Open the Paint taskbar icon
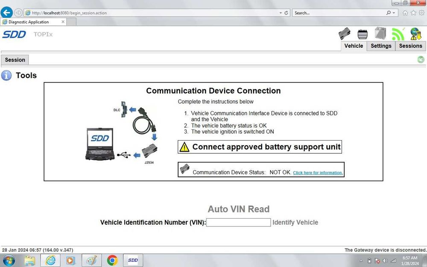Screen dimensions: 427x267 click(91, 261)
